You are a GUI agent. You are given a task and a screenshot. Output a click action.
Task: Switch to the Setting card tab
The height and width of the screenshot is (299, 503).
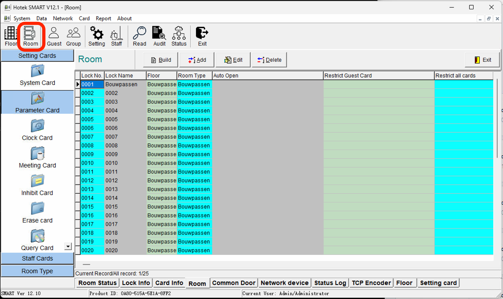(x=438, y=283)
